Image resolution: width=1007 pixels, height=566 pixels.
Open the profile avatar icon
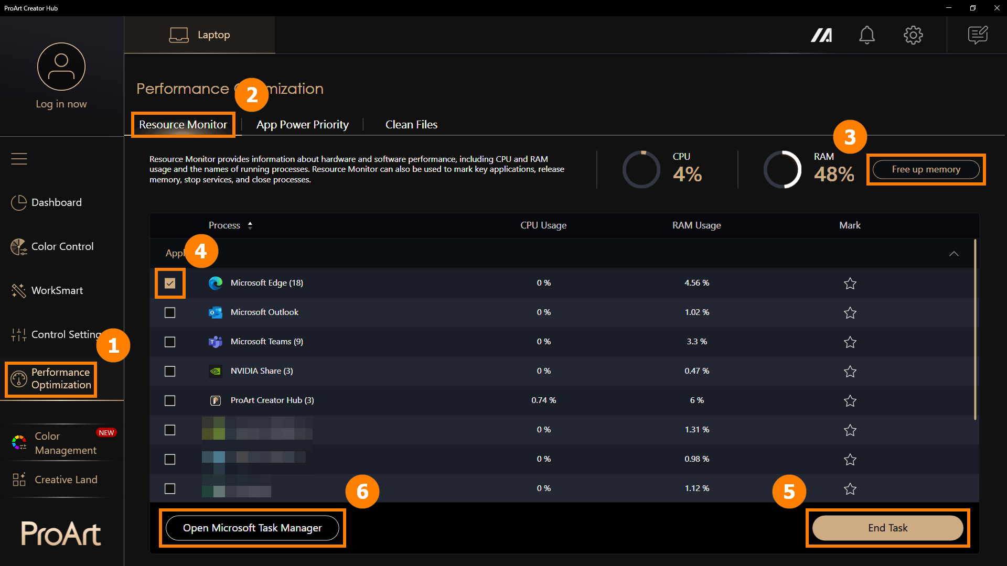[x=61, y=67]
